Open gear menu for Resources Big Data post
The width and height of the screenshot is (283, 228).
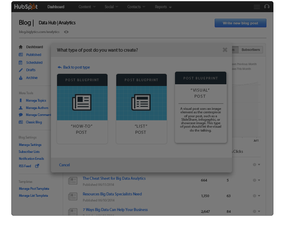tap(256, 196)
